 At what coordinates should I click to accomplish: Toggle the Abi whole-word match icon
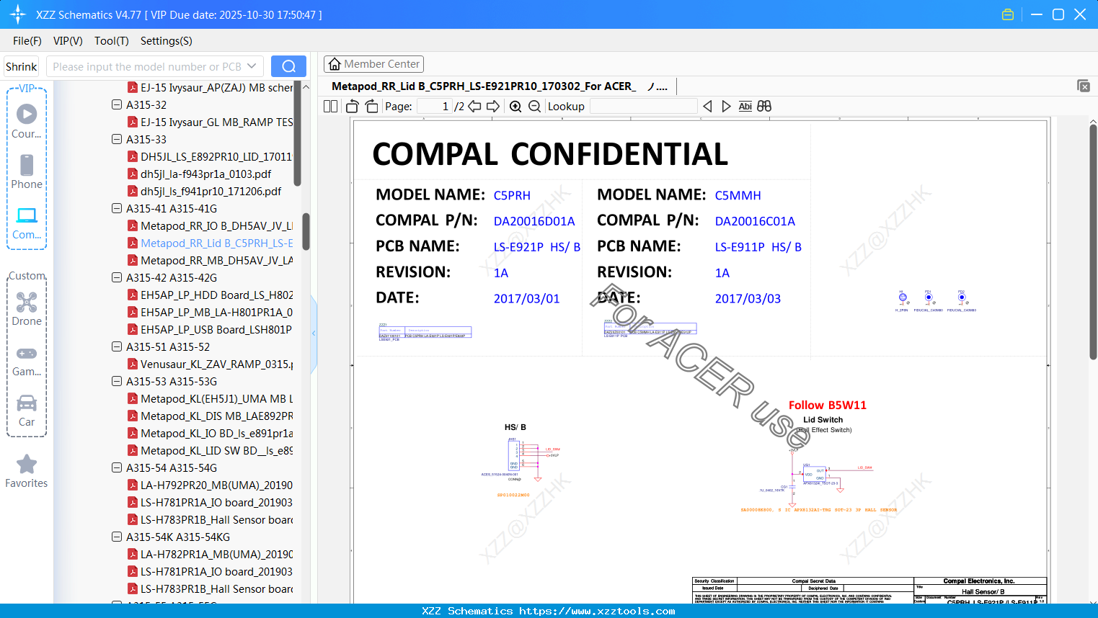[745, 107]
